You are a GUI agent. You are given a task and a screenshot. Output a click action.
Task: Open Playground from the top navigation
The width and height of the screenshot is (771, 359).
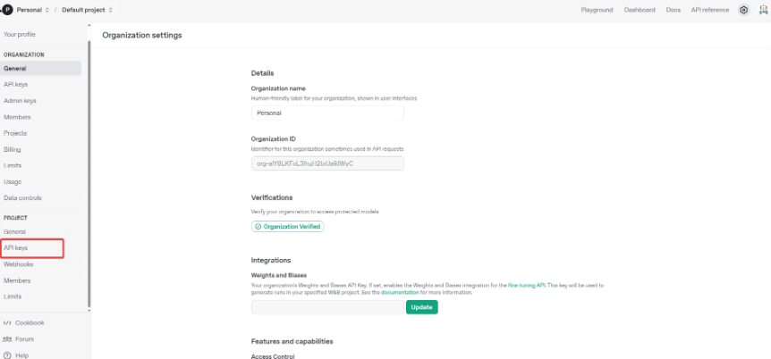coord(597,10)
